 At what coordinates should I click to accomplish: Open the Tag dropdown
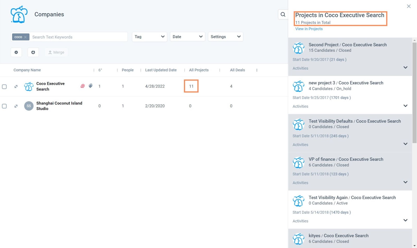tap(149, 37)
